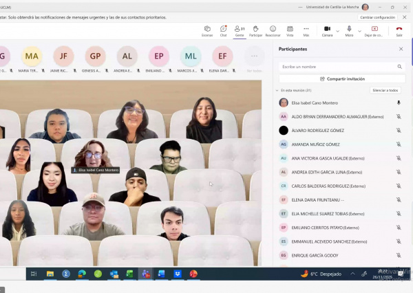Click the 'Escribe un nombre' search field
Screen dimensions: 413x293
pos(336,67)
